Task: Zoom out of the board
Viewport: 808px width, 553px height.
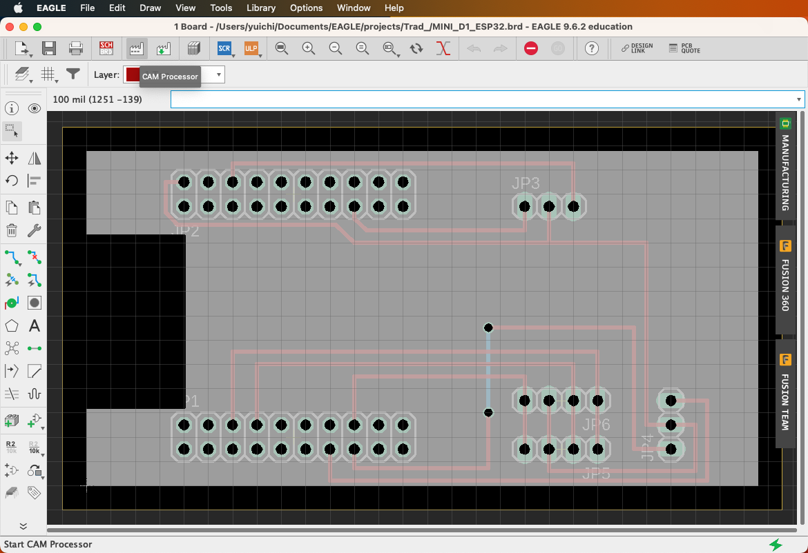Action: point(336,48)
